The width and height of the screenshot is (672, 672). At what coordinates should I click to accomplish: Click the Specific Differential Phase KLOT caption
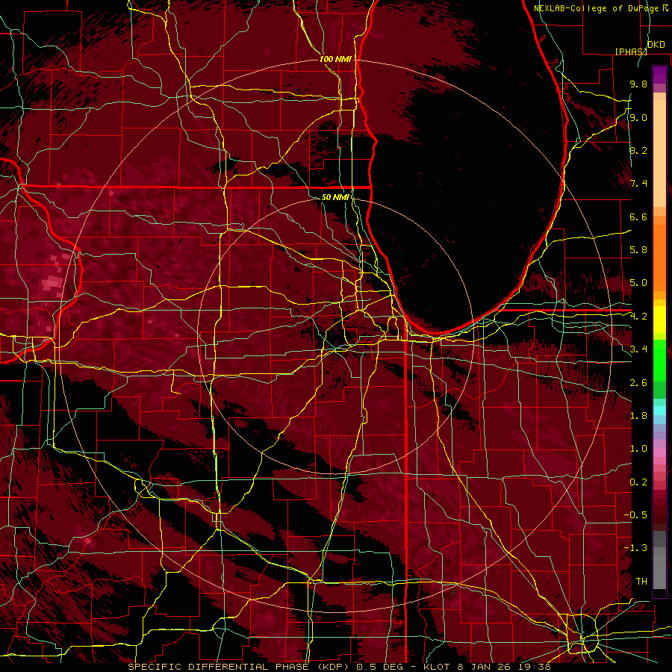[x=339, y=667]
